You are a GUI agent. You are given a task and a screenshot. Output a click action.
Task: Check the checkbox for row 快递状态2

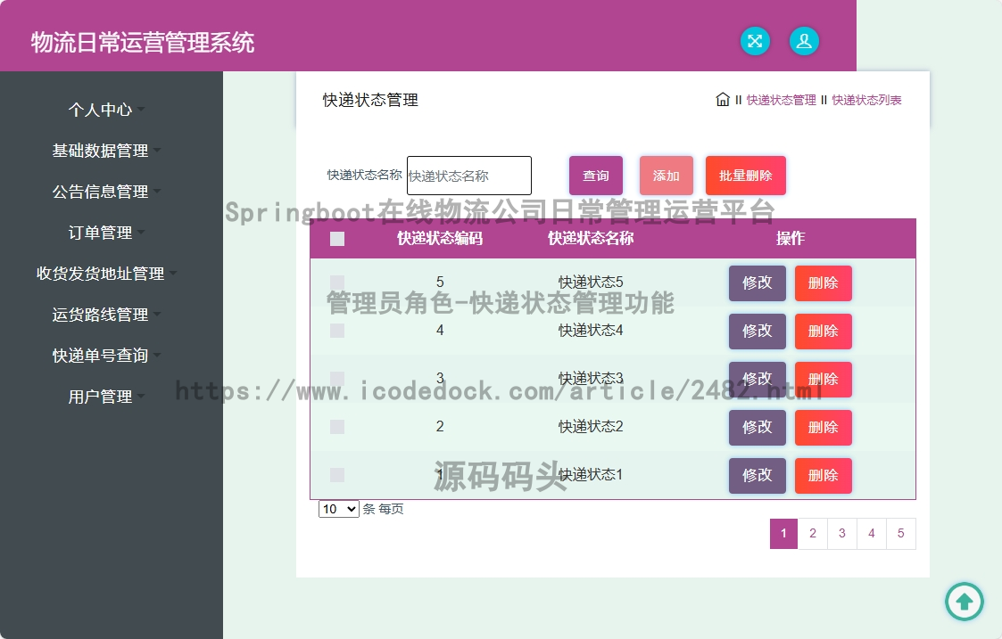[336, 426]
